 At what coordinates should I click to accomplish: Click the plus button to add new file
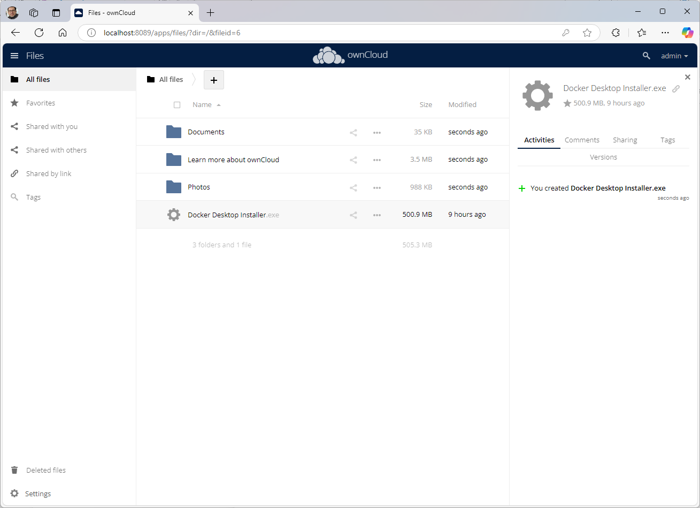[x=214, y=80]
